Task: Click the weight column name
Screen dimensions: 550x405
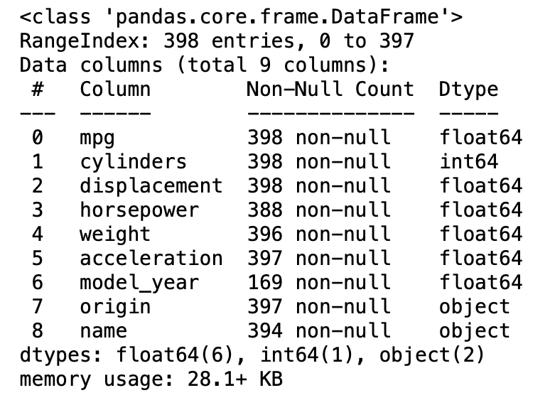Action: pos(115,234)
